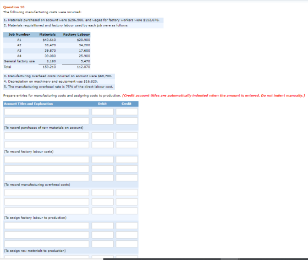Click debit field in second assign factory labour row
The height and width of the screenshot is (260, 308).
102,202
